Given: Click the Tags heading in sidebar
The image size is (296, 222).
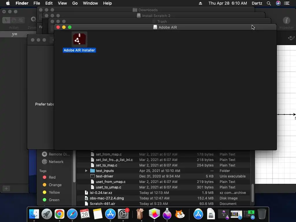Looking at the screenshot, I should (x=43, y=171).
